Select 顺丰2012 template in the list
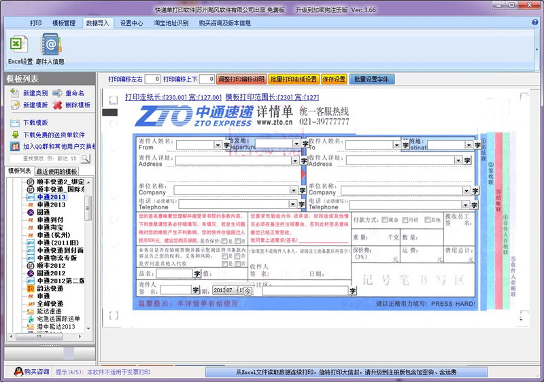 point(51,266)
